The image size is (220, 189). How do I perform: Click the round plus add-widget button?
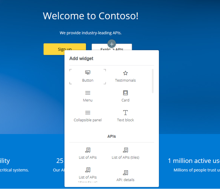coord(112,44)
